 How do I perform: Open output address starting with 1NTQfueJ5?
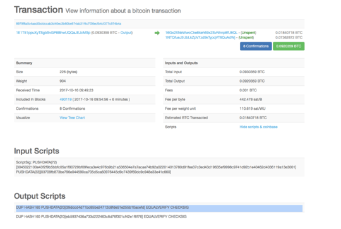(200, 38)
